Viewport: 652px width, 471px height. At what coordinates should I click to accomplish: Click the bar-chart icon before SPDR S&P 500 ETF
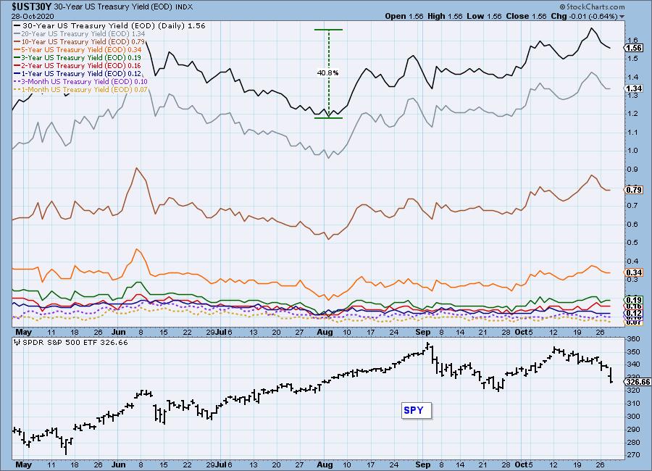point(17,343)
